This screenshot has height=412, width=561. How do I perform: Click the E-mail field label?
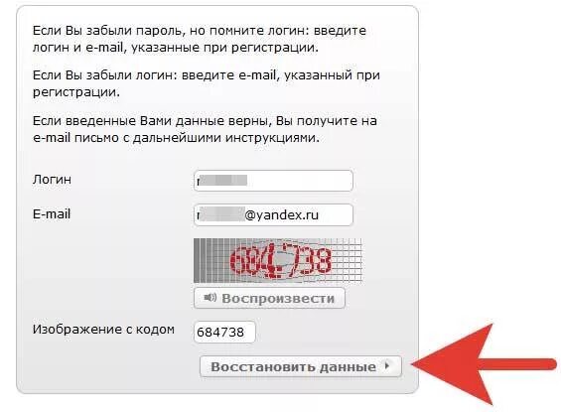52,213
